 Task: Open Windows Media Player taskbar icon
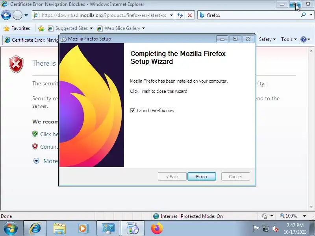(83, 229)
